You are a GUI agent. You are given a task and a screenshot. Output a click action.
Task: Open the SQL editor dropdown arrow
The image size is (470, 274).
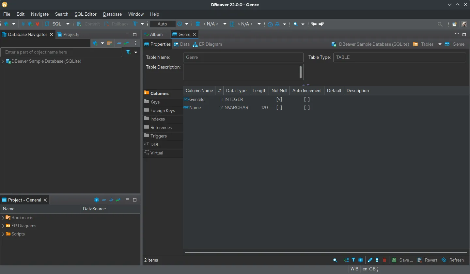tap(68, 24)
